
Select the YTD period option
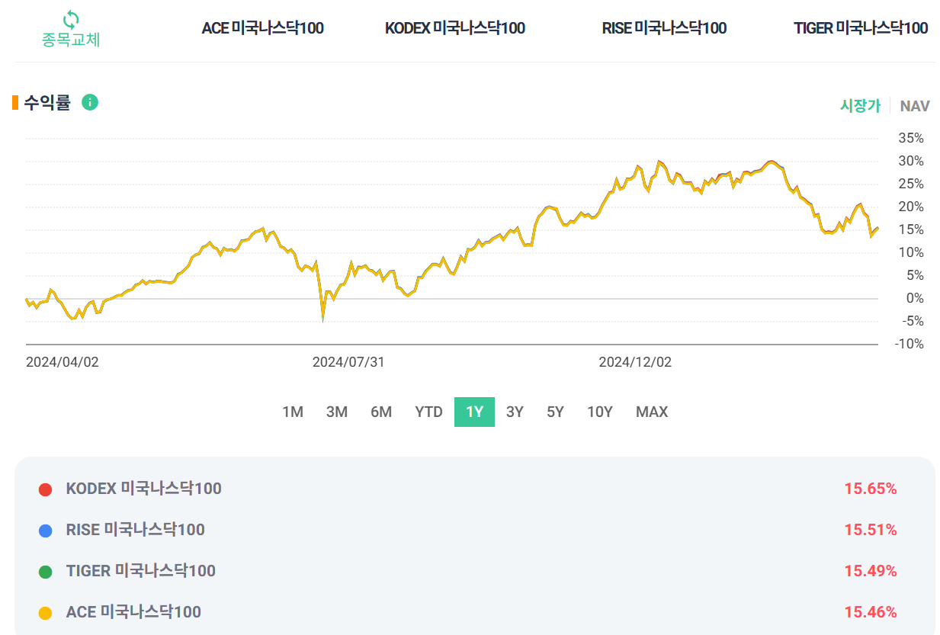(429, 412)
